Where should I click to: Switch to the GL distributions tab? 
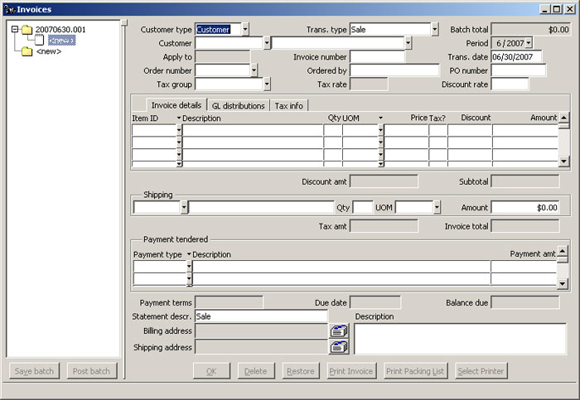pyautogui.click(x=239, y=106)
